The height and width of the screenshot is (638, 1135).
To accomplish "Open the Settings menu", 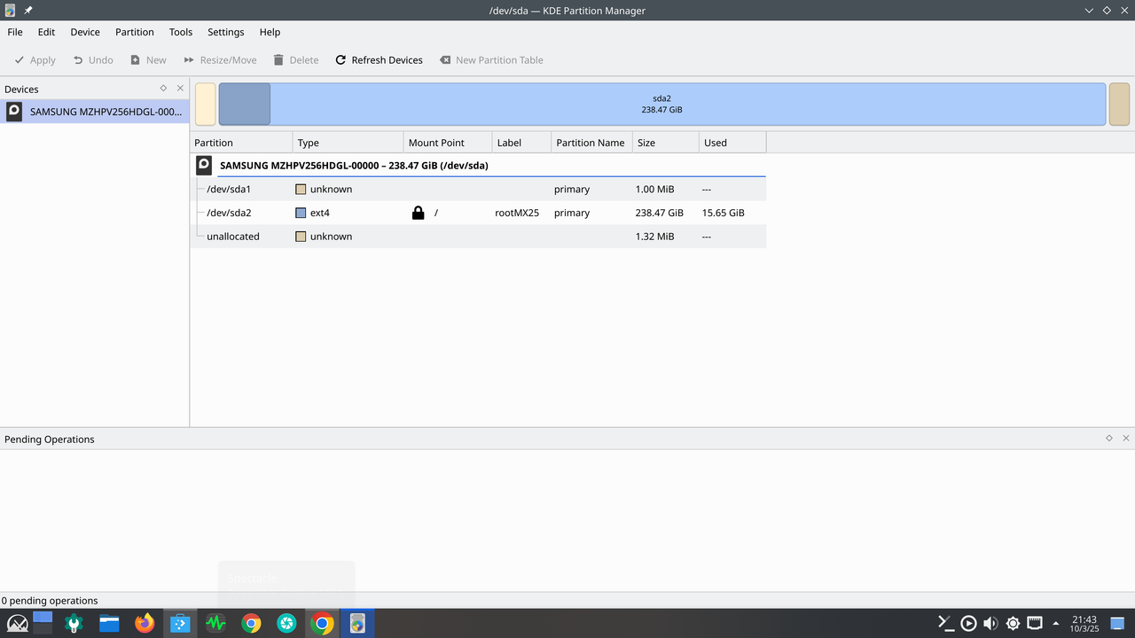I will click(x=225, y=32).
